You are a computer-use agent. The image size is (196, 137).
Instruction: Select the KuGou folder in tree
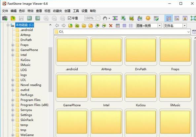(x=25, y=60)
